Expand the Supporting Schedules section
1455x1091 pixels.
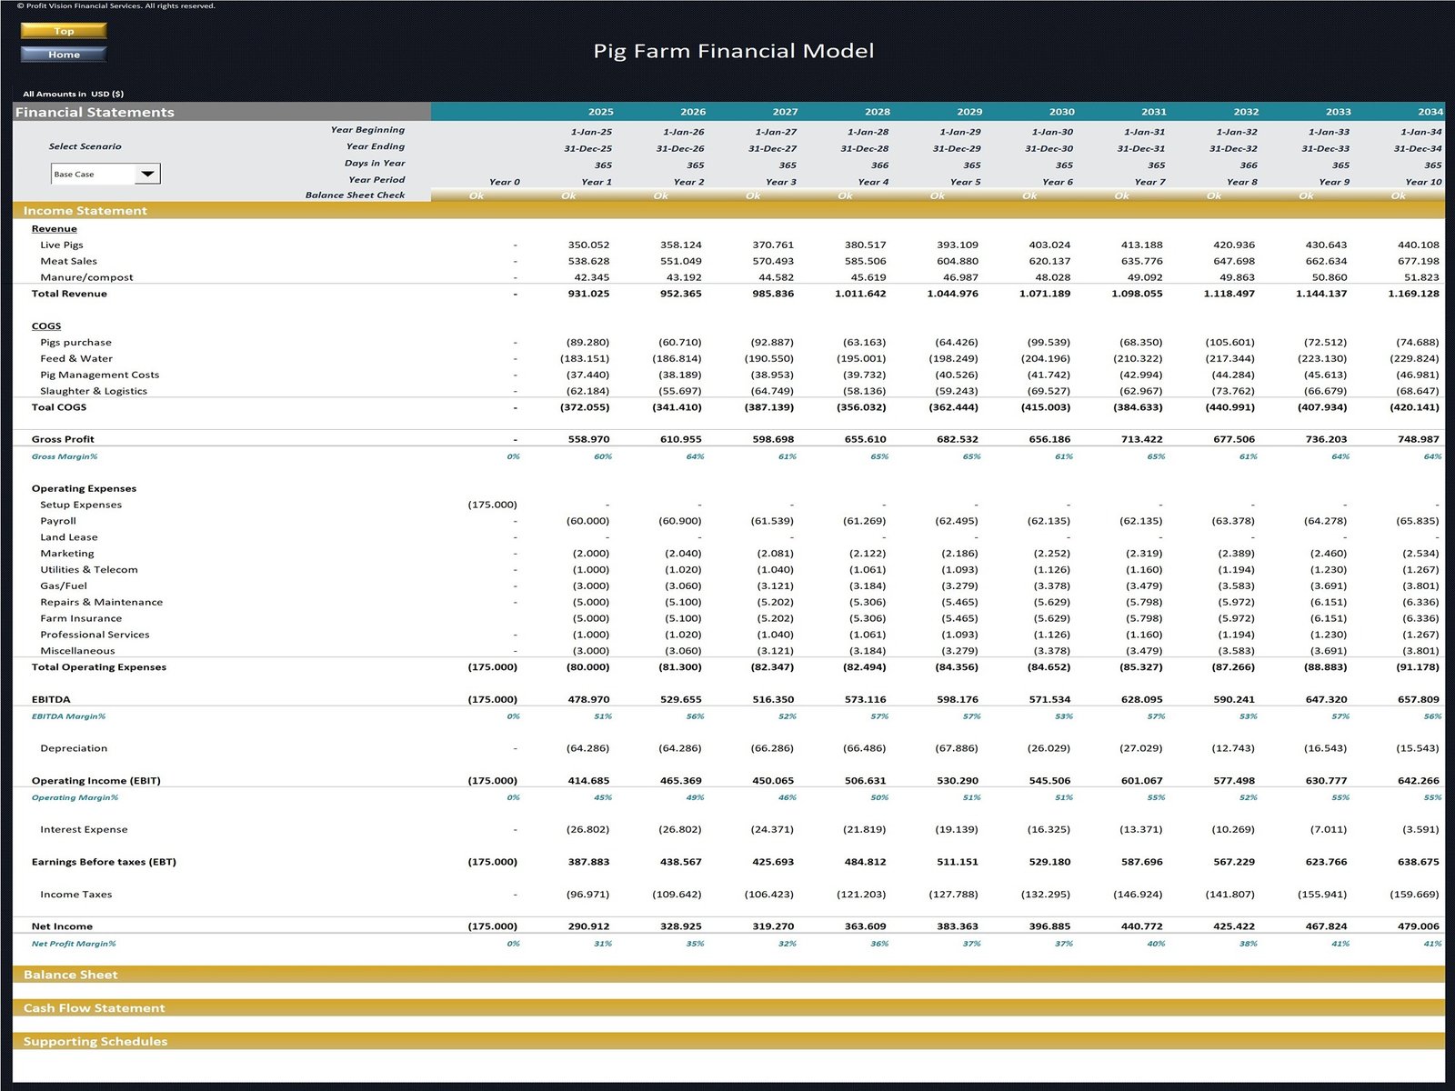[95, 1042]
